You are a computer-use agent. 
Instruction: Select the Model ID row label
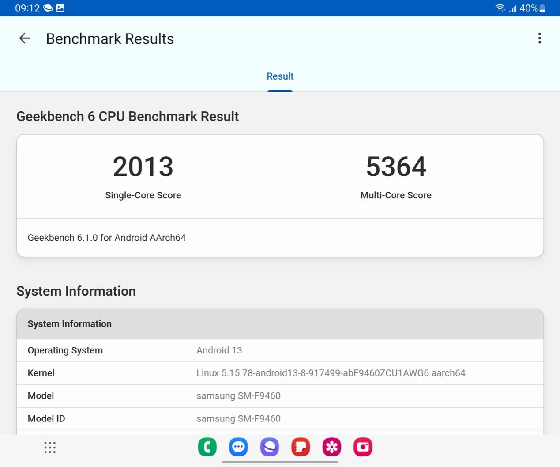coord(46,418)
